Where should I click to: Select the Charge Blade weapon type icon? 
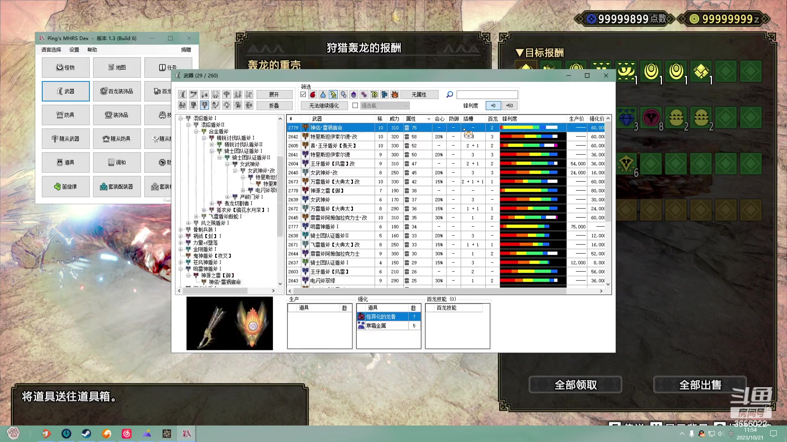click(x=205, y=106)
